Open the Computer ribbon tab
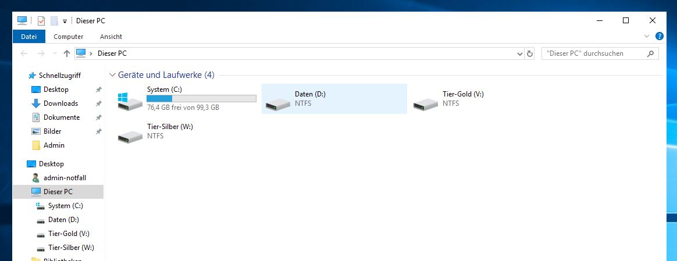Screen dimensions: 677x261 tap(68, 37)
